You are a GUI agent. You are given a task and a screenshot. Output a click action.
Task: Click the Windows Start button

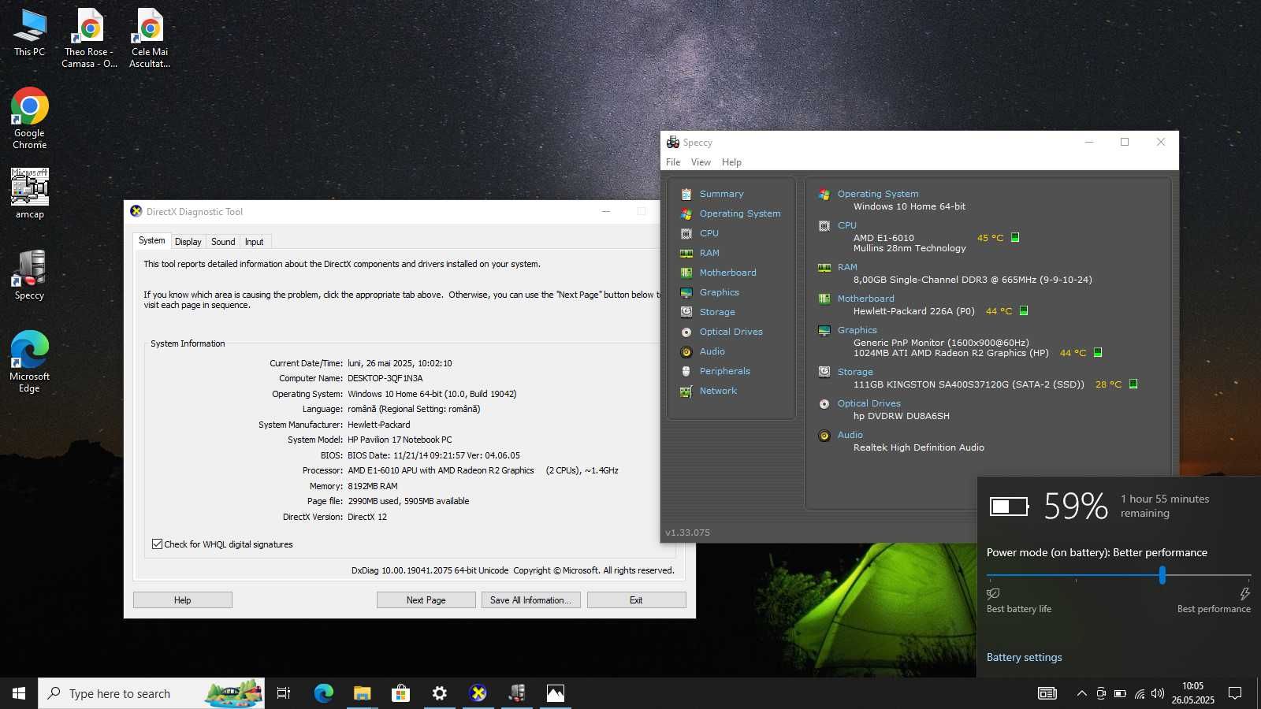point(19,693)
